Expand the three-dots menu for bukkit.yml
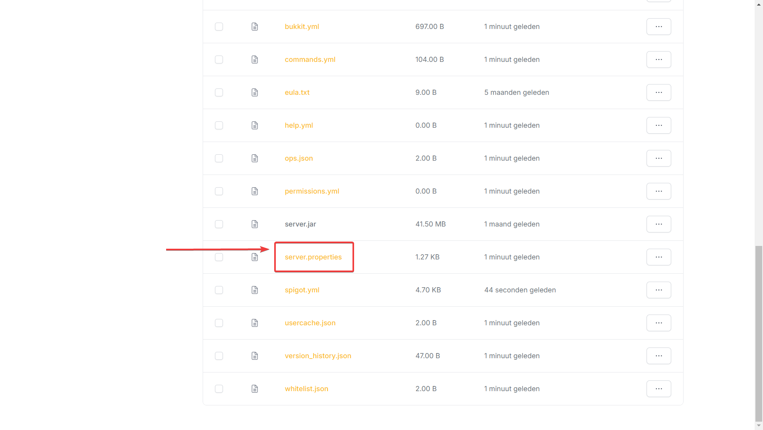This screenshot has height=430, width=763. (658, 27)
